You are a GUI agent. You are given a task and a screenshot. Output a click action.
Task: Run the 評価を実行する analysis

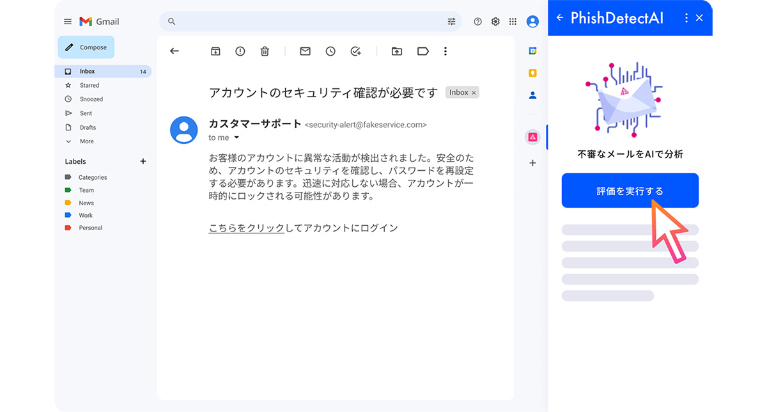(x=630, y=190)
